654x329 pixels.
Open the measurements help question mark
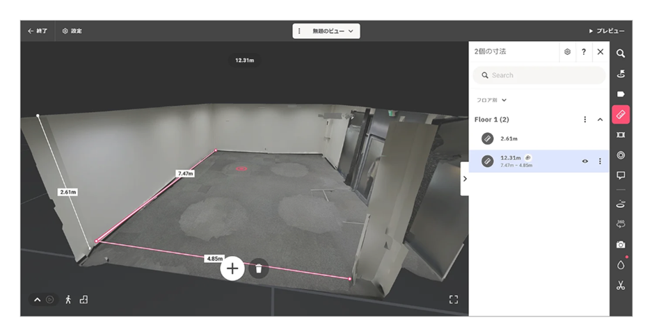584,51
